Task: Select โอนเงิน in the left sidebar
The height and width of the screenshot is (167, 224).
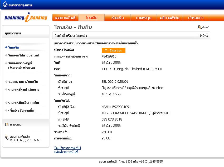Action: [14, 48]
